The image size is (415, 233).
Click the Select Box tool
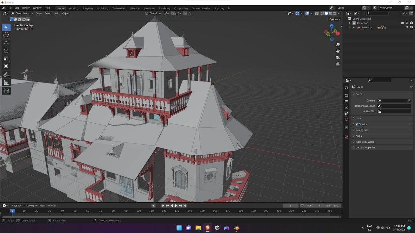[x=6, y=27]
